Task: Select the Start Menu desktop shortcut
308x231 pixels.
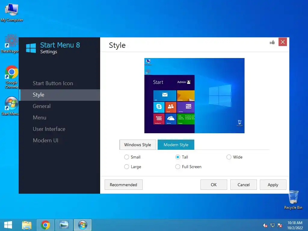Action: (10, 106)
